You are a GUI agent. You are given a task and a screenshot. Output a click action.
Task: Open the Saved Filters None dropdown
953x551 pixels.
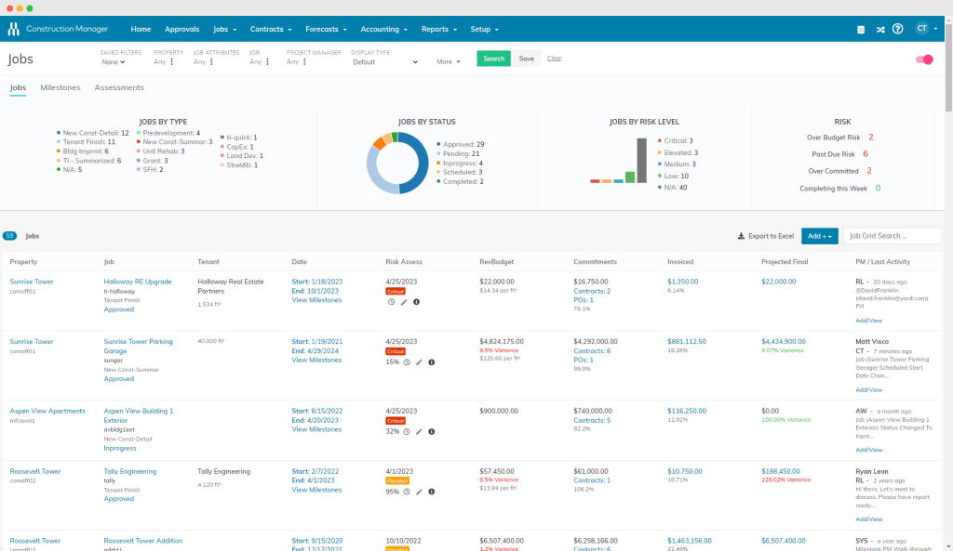point(114,62)
